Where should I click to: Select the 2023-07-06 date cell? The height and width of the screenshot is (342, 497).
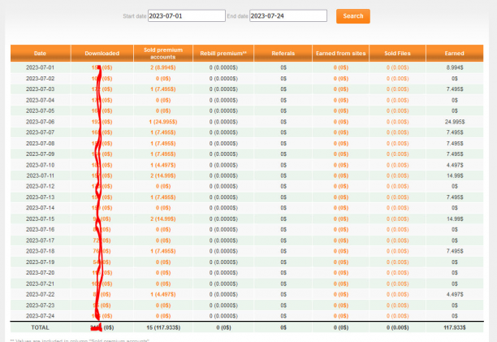click(41, 122)
